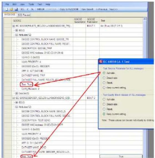Collapse Attributes(12) under the RELE70 GOOSE
Image resolution: width=155 pixels, height=158 pixels.
click(17, 35)
